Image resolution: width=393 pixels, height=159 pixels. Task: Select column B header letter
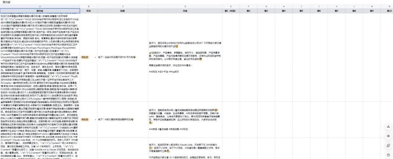click(x=89, y=6)
